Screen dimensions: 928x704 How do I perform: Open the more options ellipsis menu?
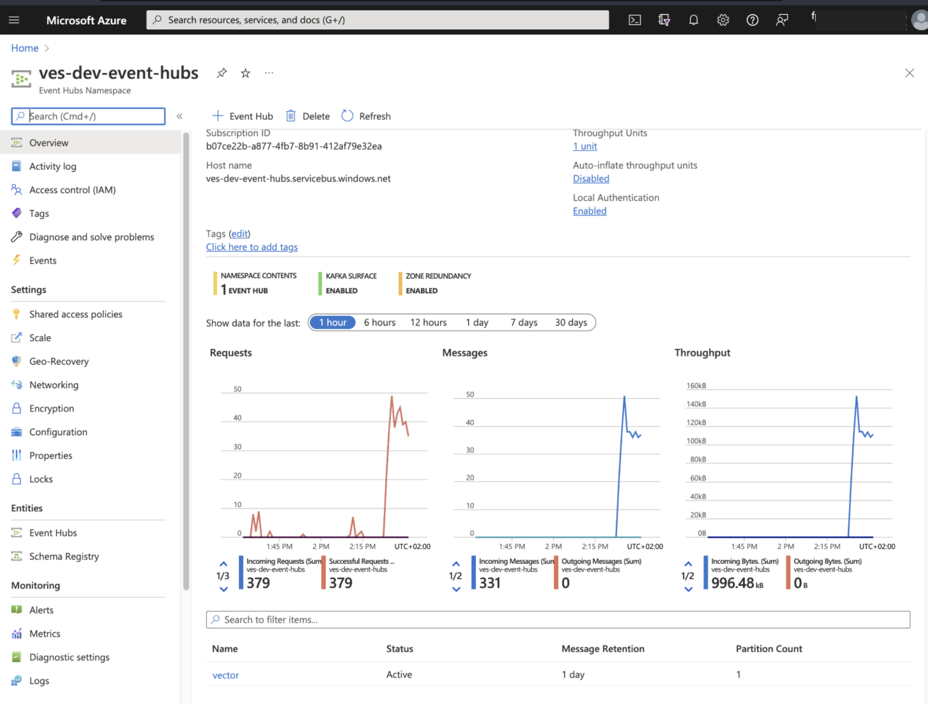268,73
